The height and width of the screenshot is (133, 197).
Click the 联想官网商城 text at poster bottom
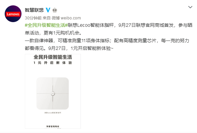(53, 127)
